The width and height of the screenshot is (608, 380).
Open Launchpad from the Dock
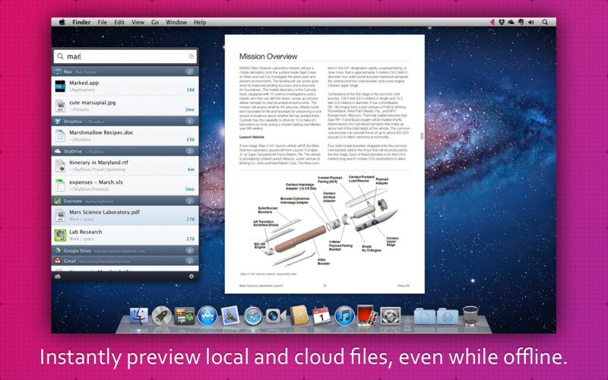click(161, 315)
